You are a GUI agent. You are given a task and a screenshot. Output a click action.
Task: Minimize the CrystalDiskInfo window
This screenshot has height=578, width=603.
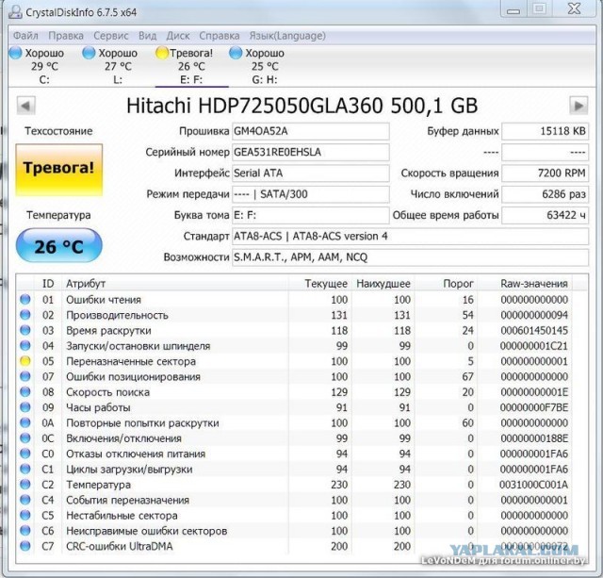(x=513, y=10)
